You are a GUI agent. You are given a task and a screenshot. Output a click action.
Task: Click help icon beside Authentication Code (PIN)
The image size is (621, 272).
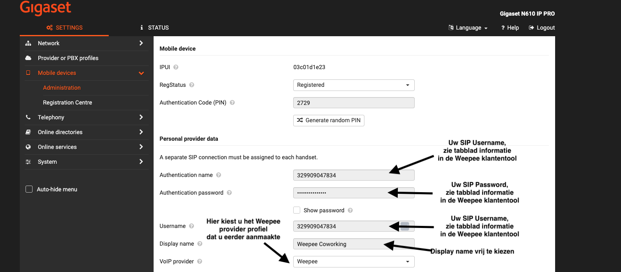click(232, 102)
